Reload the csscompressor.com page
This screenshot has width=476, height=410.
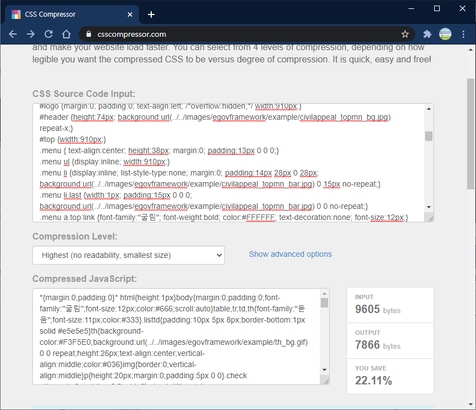coord(49,34)
